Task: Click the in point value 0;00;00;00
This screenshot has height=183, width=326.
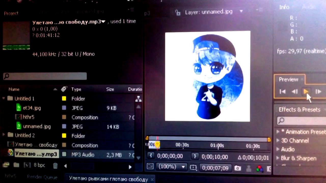Action: 170,156
